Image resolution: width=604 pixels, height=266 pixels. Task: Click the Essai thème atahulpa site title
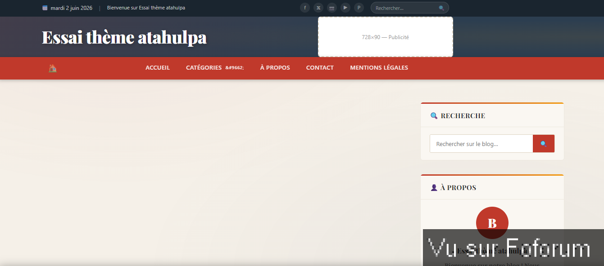coord(124,37)
